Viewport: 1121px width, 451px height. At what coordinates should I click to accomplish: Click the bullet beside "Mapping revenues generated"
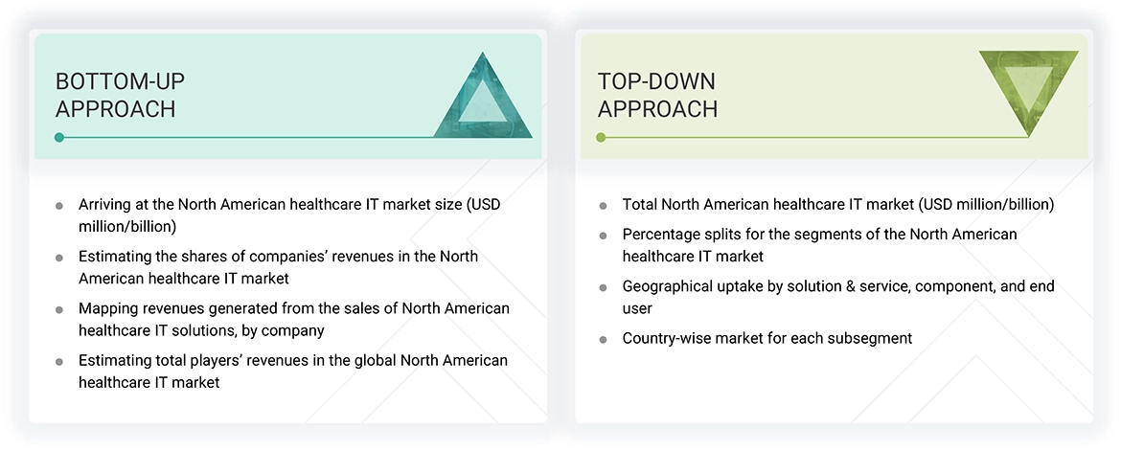(59, 309)
